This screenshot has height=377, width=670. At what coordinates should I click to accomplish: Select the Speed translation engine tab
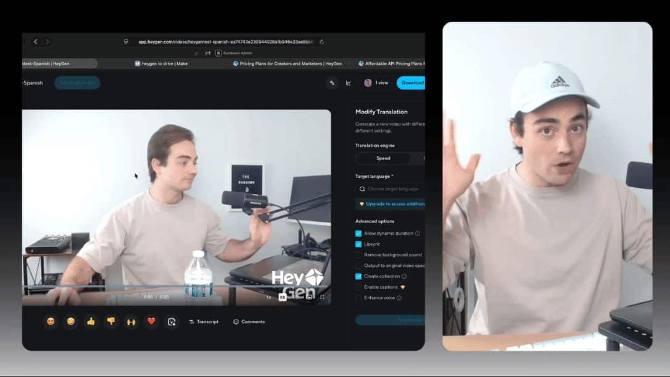pyautogui.click(x=383, y=158)
